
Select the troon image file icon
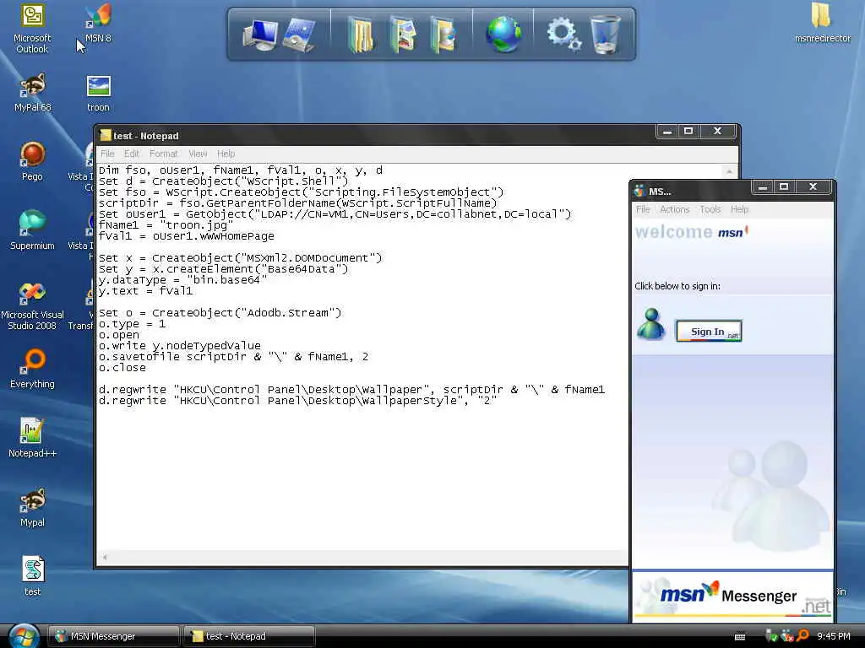[98, 94]
